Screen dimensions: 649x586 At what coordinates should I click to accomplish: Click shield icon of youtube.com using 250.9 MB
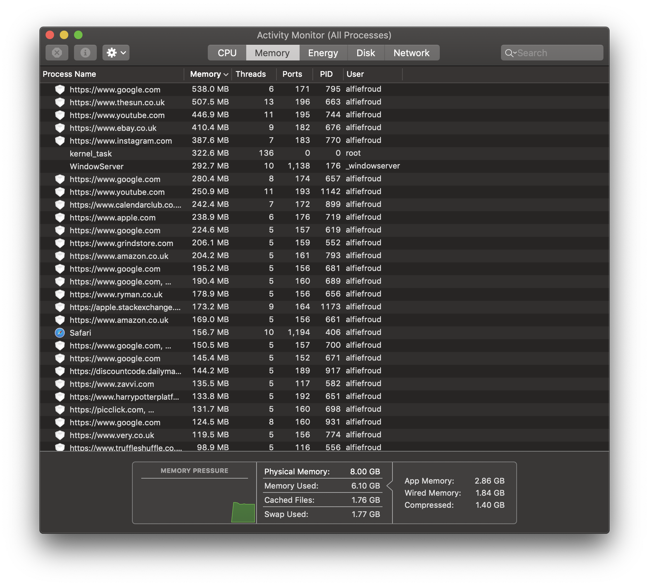tap(60, 192)
